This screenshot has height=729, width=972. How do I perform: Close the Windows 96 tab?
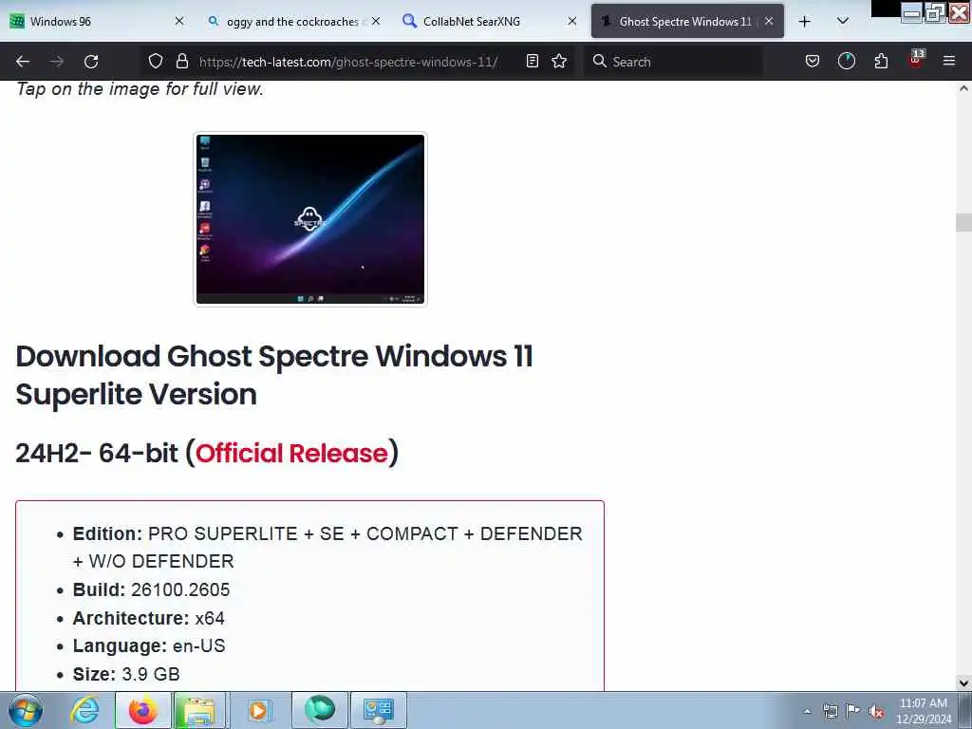[x=179, y=21]
